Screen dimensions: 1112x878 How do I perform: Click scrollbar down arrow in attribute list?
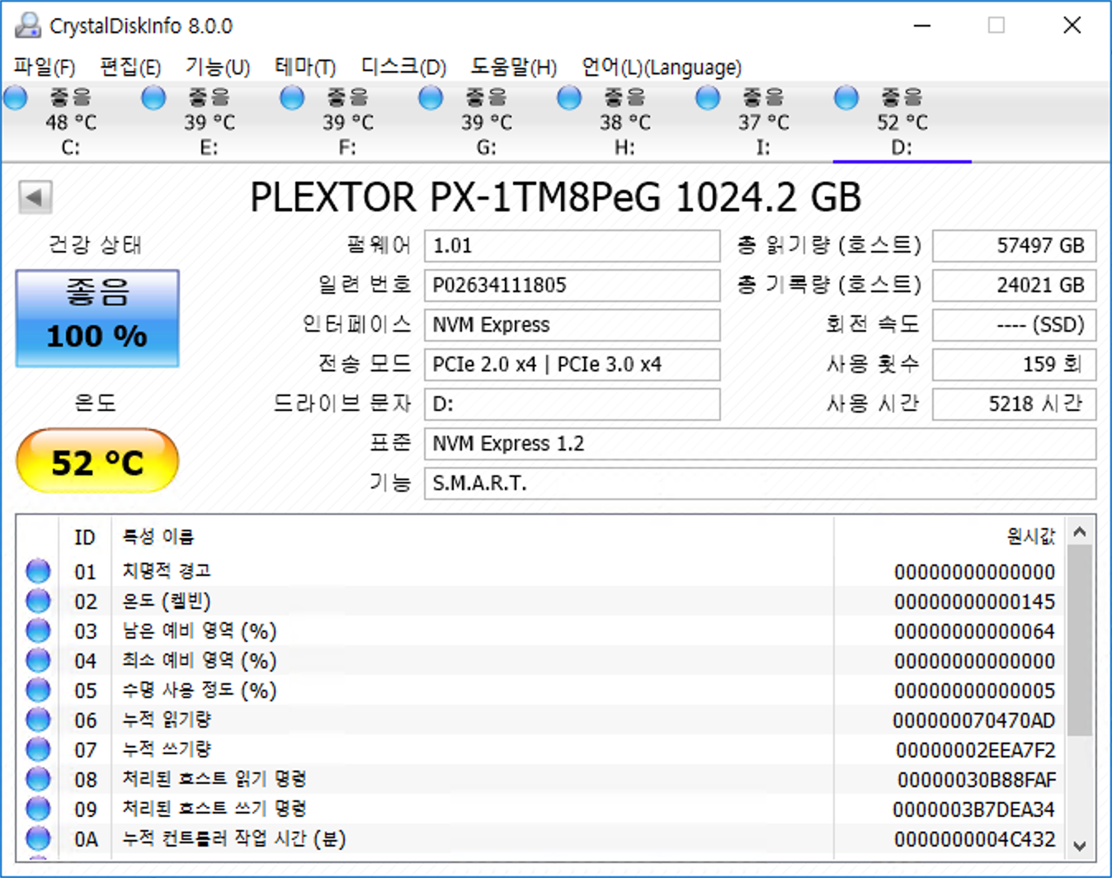pos(1080,846)
